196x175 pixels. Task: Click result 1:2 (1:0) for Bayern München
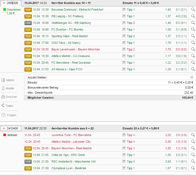[181, 148]
